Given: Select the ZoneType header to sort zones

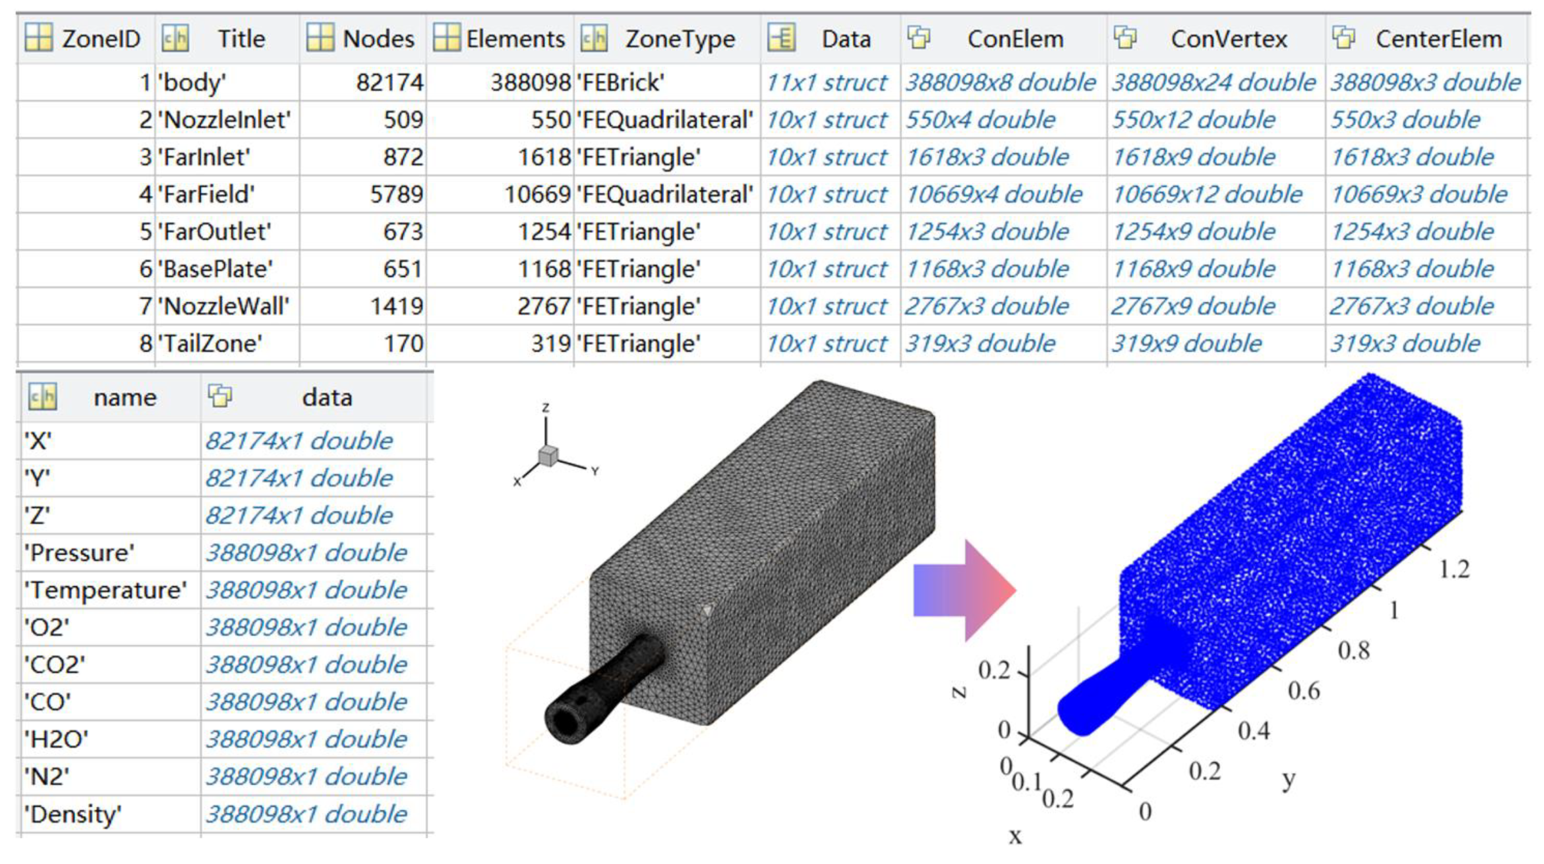Looking at the screenshot, I should (x=680, y=38).
